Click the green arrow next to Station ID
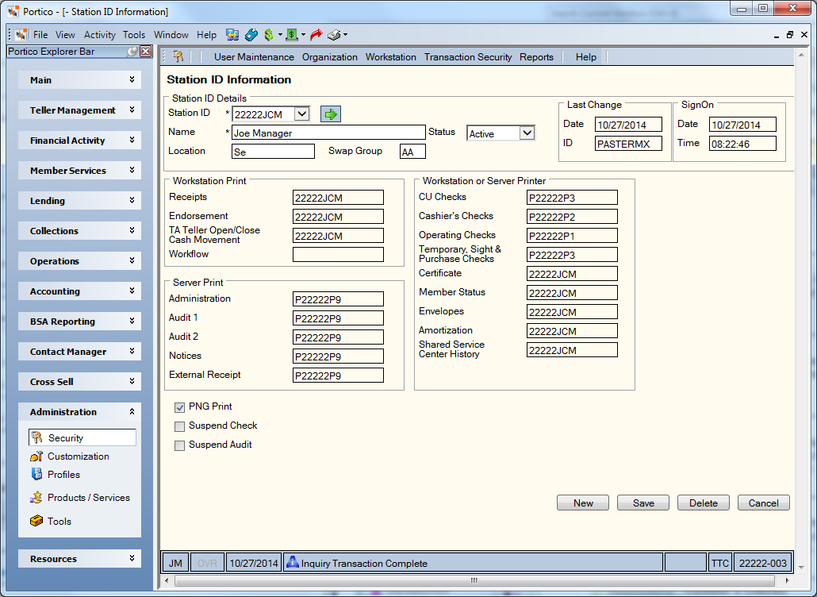The width and height of the screenshot is (817, 597). click(x=330, y=114)
